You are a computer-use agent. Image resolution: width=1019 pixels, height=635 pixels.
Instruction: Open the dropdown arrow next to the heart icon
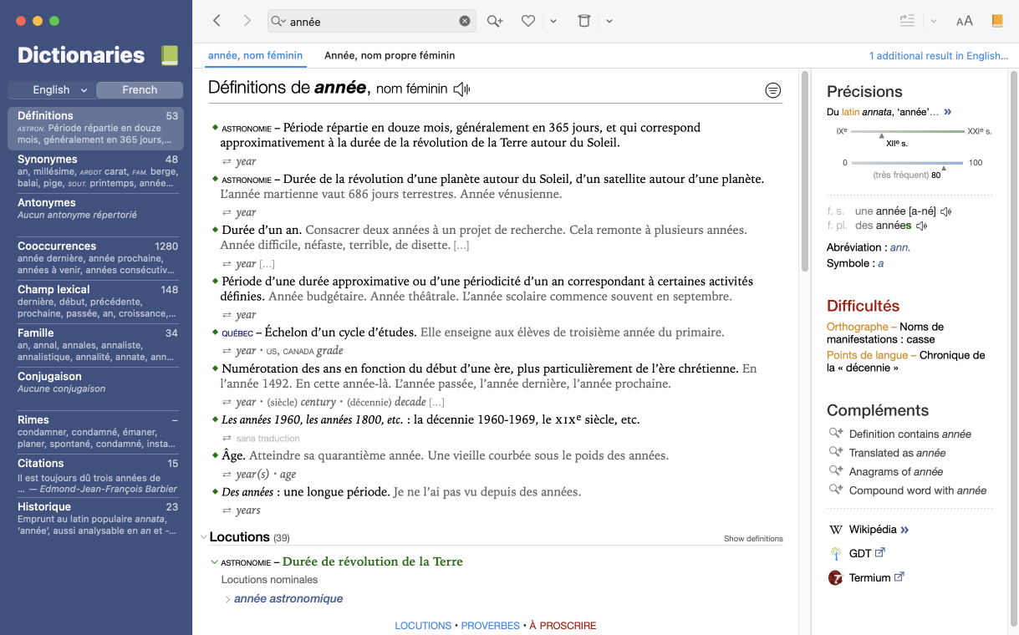click(553, 22)
